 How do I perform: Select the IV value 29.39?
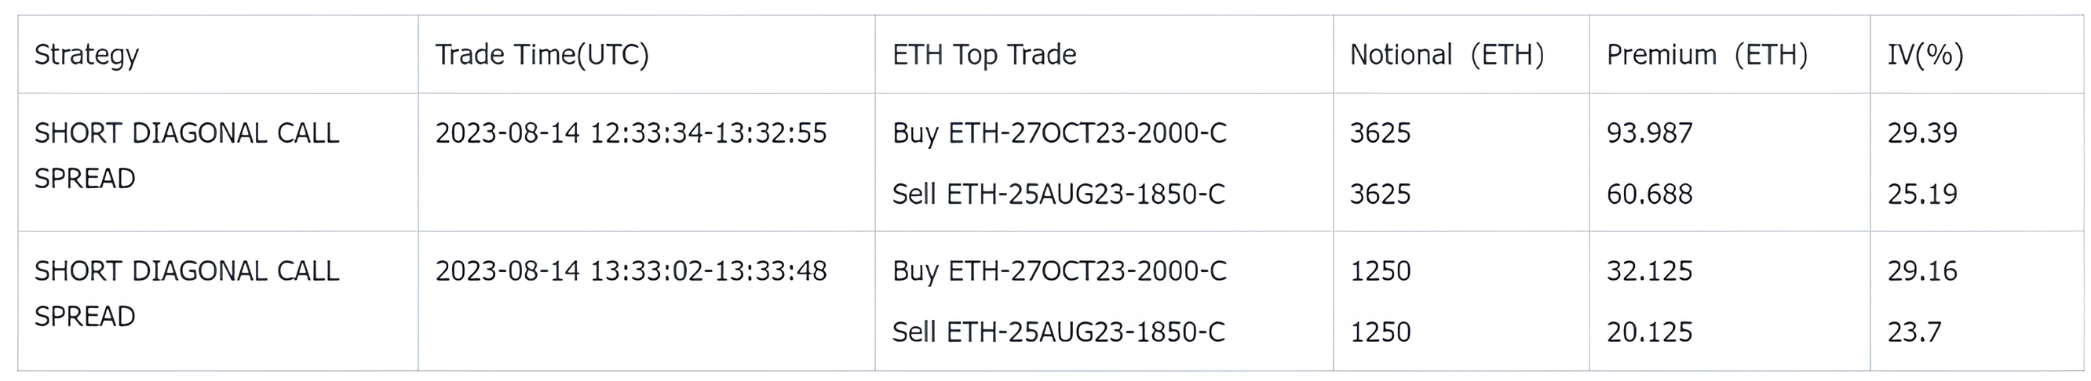(1922, 132)
